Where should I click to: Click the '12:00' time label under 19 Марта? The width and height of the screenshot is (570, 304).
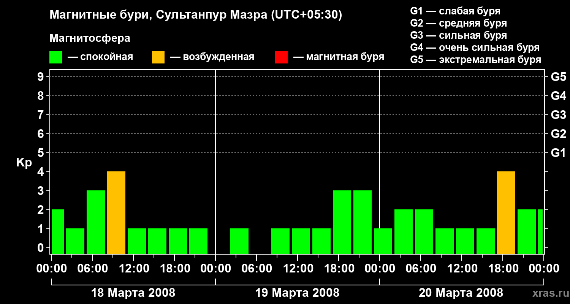tap(298, 269)
